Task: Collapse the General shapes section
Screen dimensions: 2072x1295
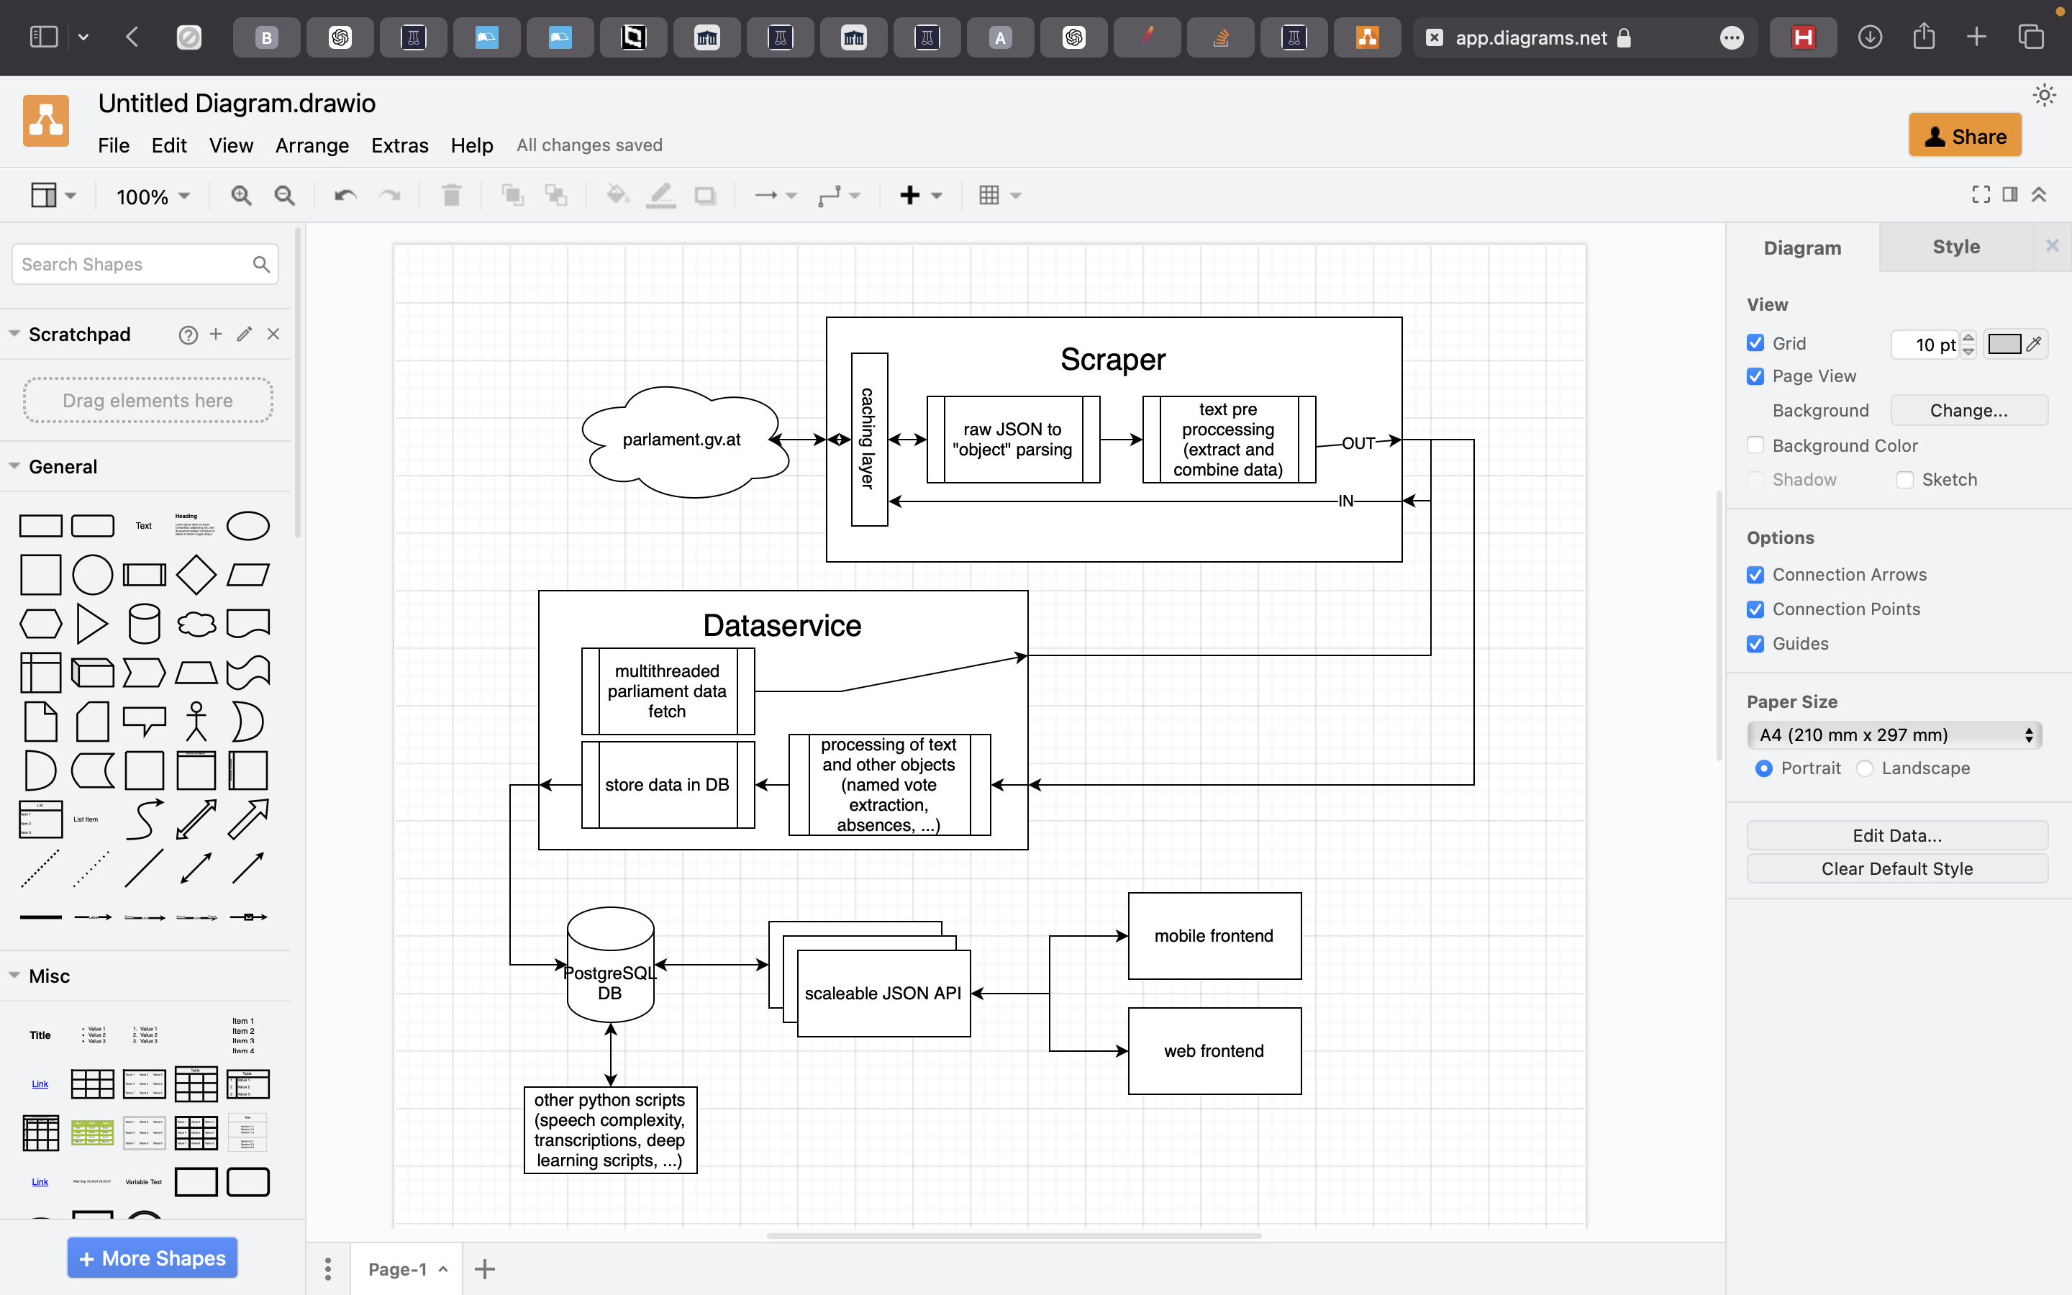Action: point(14,467)
